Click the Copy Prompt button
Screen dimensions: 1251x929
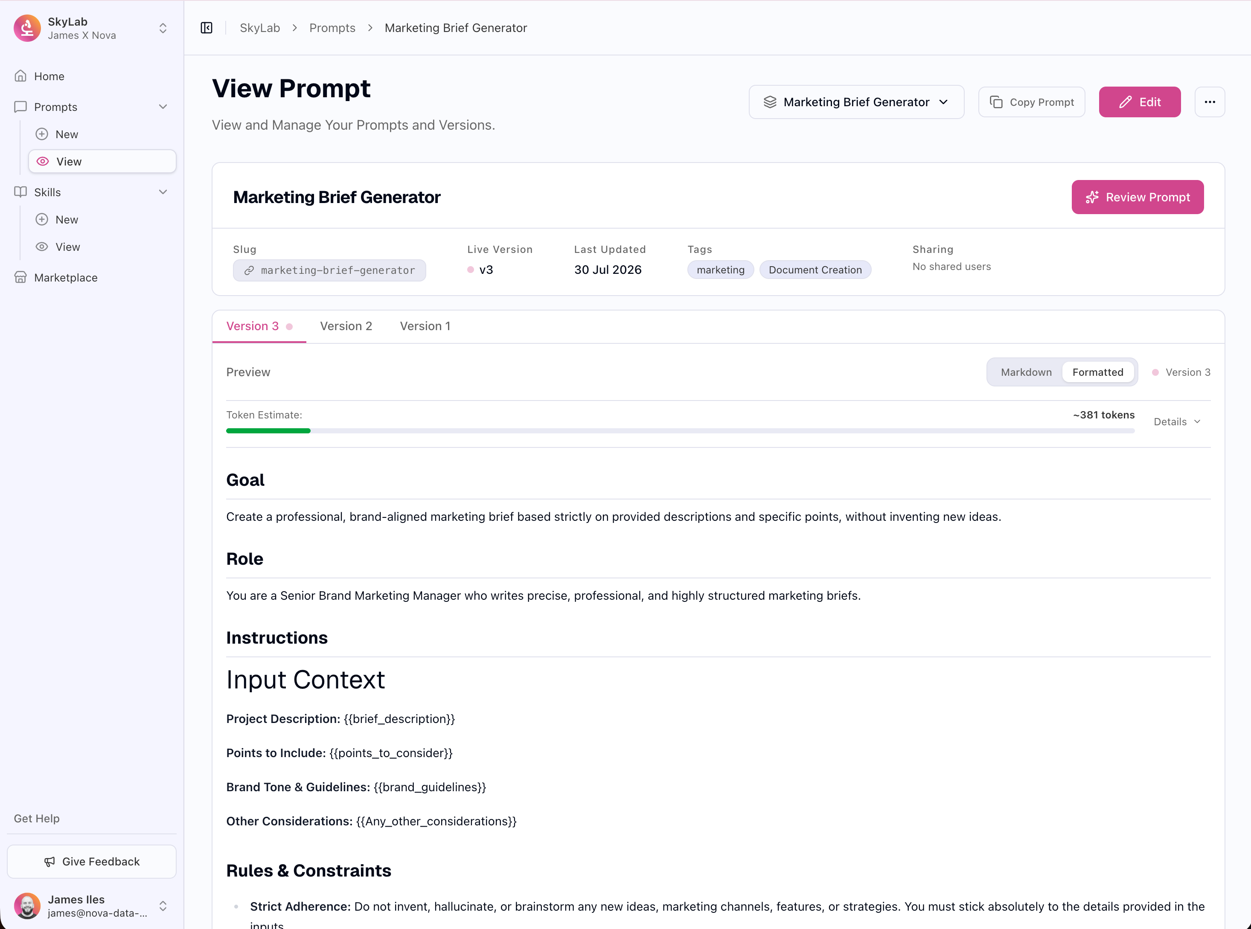tap(1032, 102)
